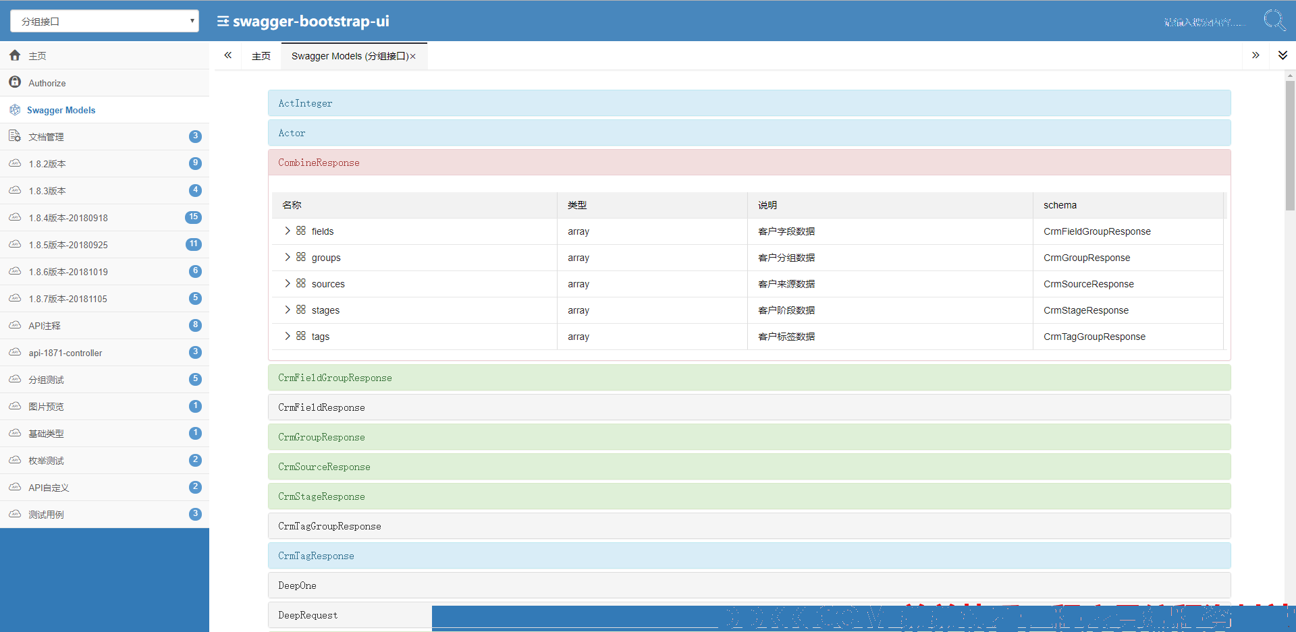The image size is (1296, 632).
Task: Click the Swagger Models cube icon
Action: pos(15,109)
